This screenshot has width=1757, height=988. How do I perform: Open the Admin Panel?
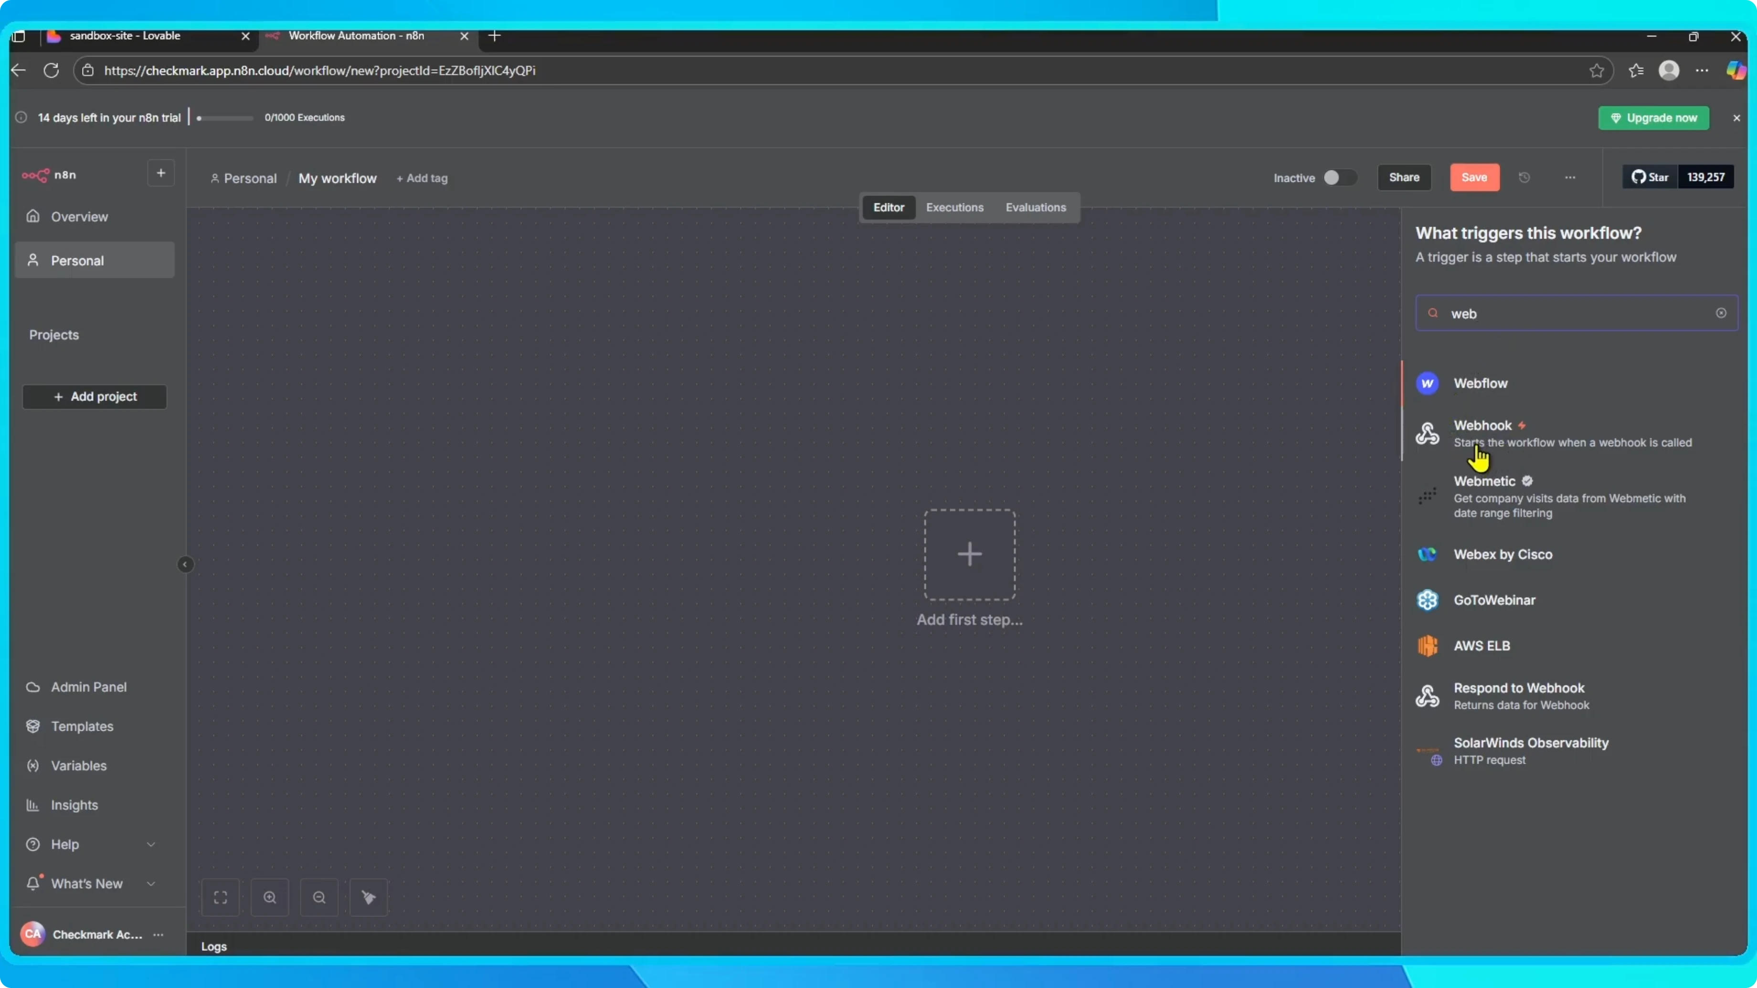coord(89,687)
